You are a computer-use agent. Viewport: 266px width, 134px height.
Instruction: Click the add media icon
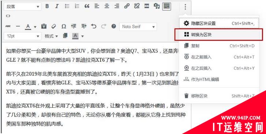coord(157,7)
